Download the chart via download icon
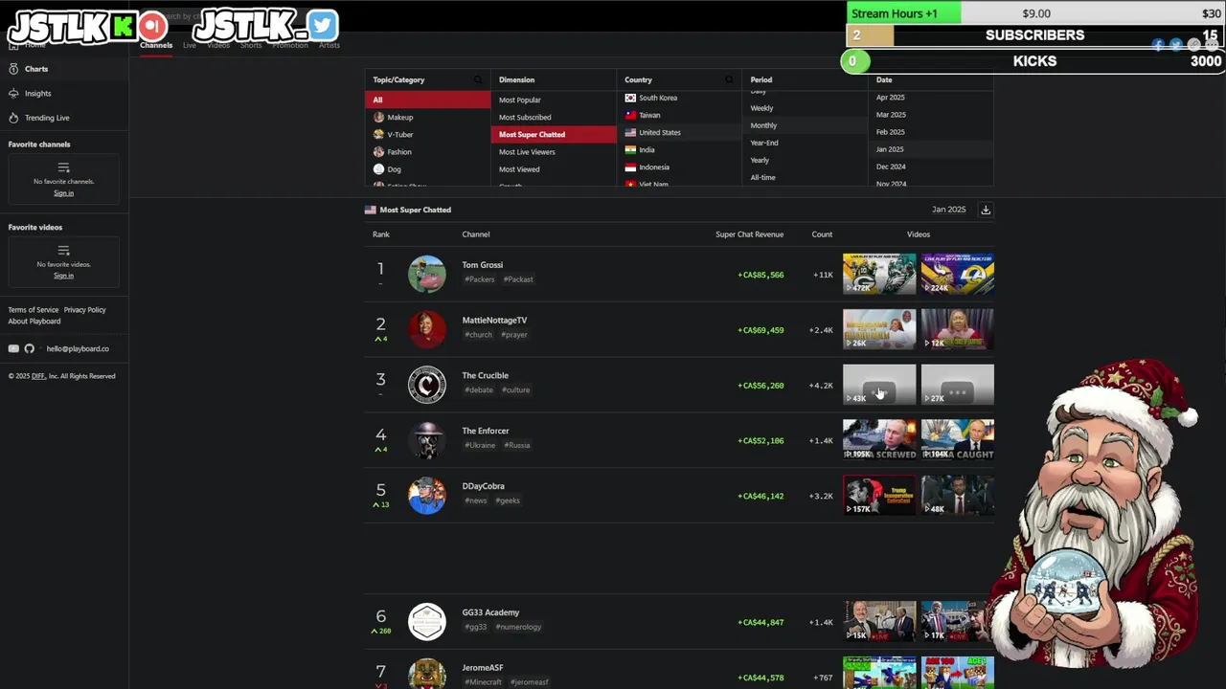 point(986,210)
